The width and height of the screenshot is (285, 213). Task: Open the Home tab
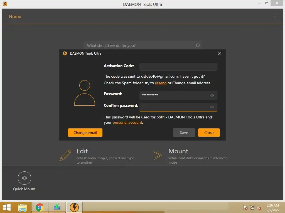click(15, 16)
